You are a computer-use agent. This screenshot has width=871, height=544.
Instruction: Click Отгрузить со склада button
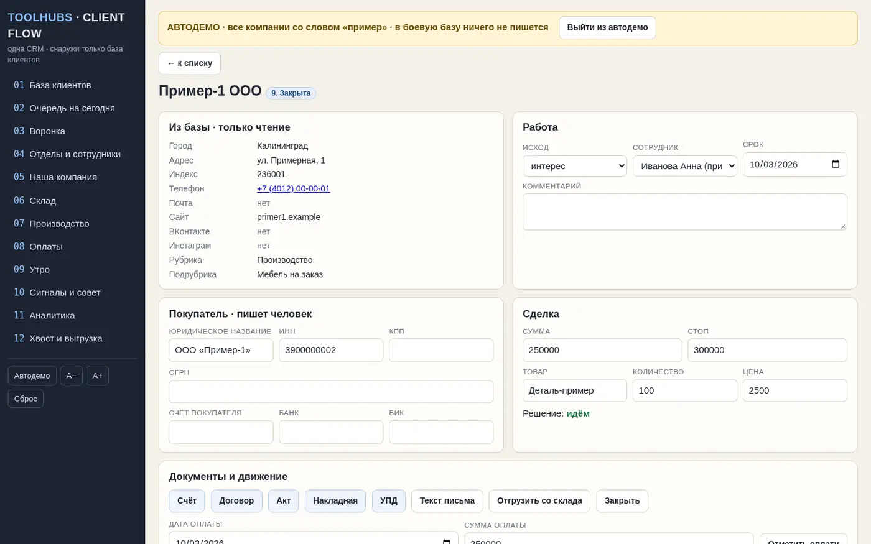click(x=539, y=501)
